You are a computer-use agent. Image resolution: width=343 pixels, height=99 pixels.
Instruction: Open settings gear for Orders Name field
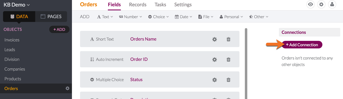[215, 39]
